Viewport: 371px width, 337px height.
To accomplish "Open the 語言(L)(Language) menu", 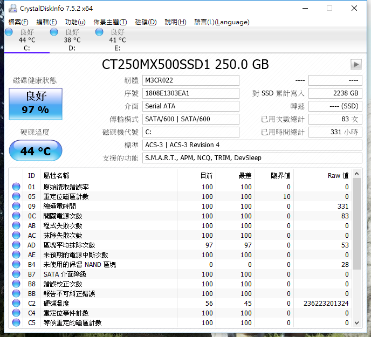I will (x=222, y=22).
